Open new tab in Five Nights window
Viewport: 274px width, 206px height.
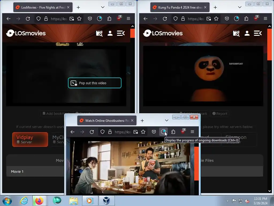coord(78,7)
